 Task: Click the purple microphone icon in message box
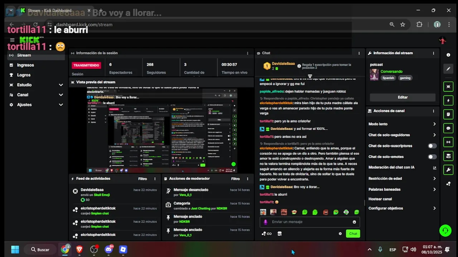pos(265,222)
